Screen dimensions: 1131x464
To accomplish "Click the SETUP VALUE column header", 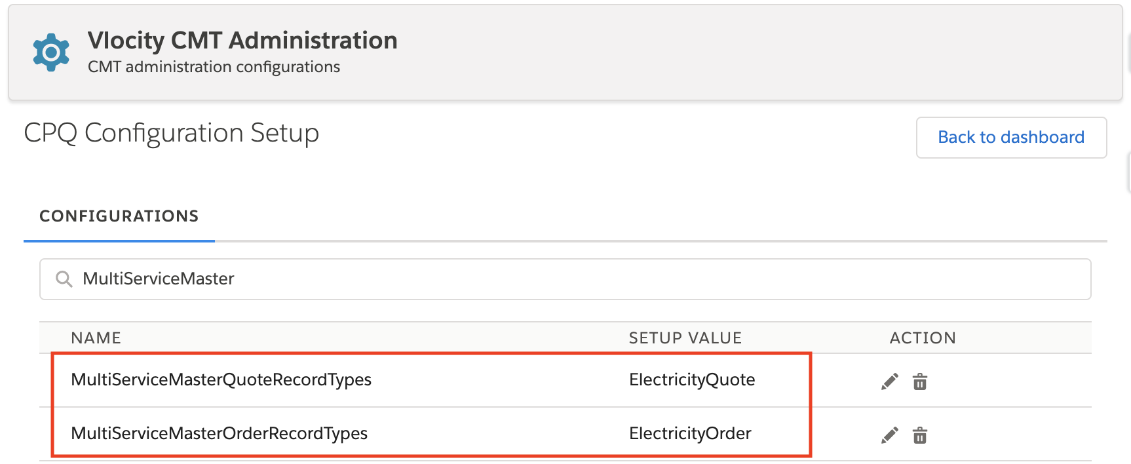I will [685, 338].
